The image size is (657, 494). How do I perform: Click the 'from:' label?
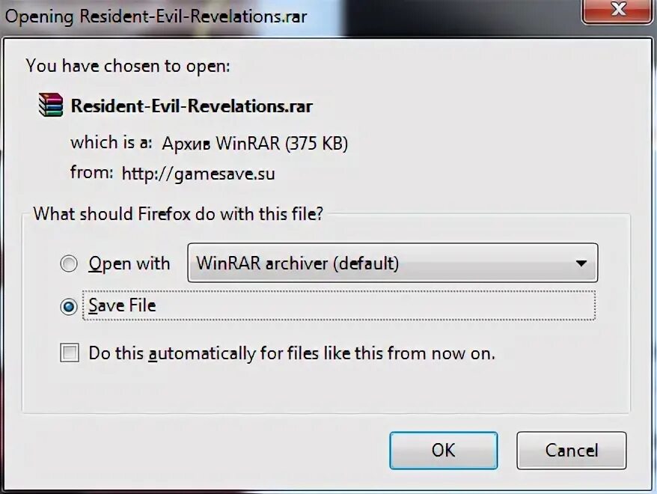92,172
